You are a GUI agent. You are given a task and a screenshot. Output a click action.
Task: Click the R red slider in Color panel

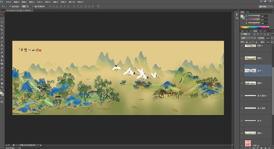pyautogui.click(x=254, y=16)
